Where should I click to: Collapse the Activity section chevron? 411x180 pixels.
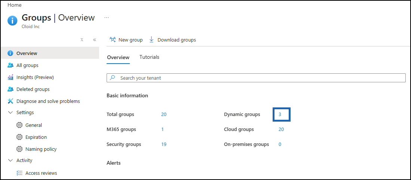(10, 160)
